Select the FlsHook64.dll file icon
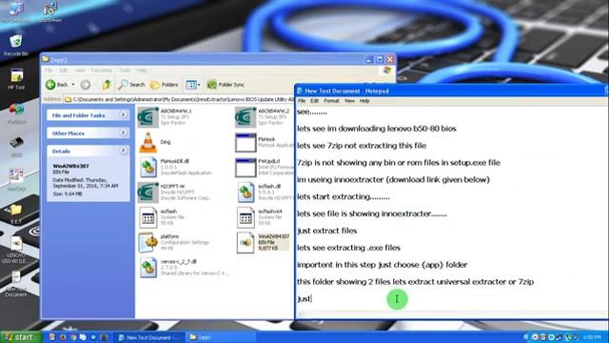Viewport: 609px width, 343px height. tap(148, 168)
